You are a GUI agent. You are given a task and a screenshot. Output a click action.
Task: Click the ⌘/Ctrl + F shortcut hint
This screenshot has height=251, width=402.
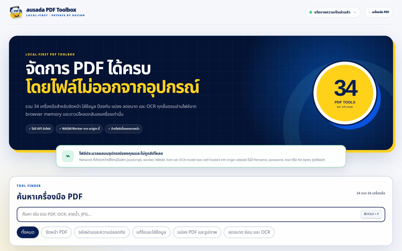371,214
